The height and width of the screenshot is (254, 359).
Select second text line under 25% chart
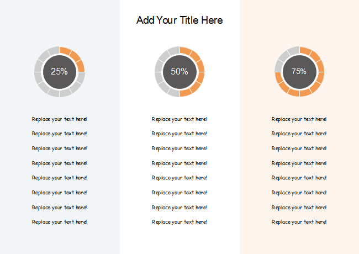[60, 133]
